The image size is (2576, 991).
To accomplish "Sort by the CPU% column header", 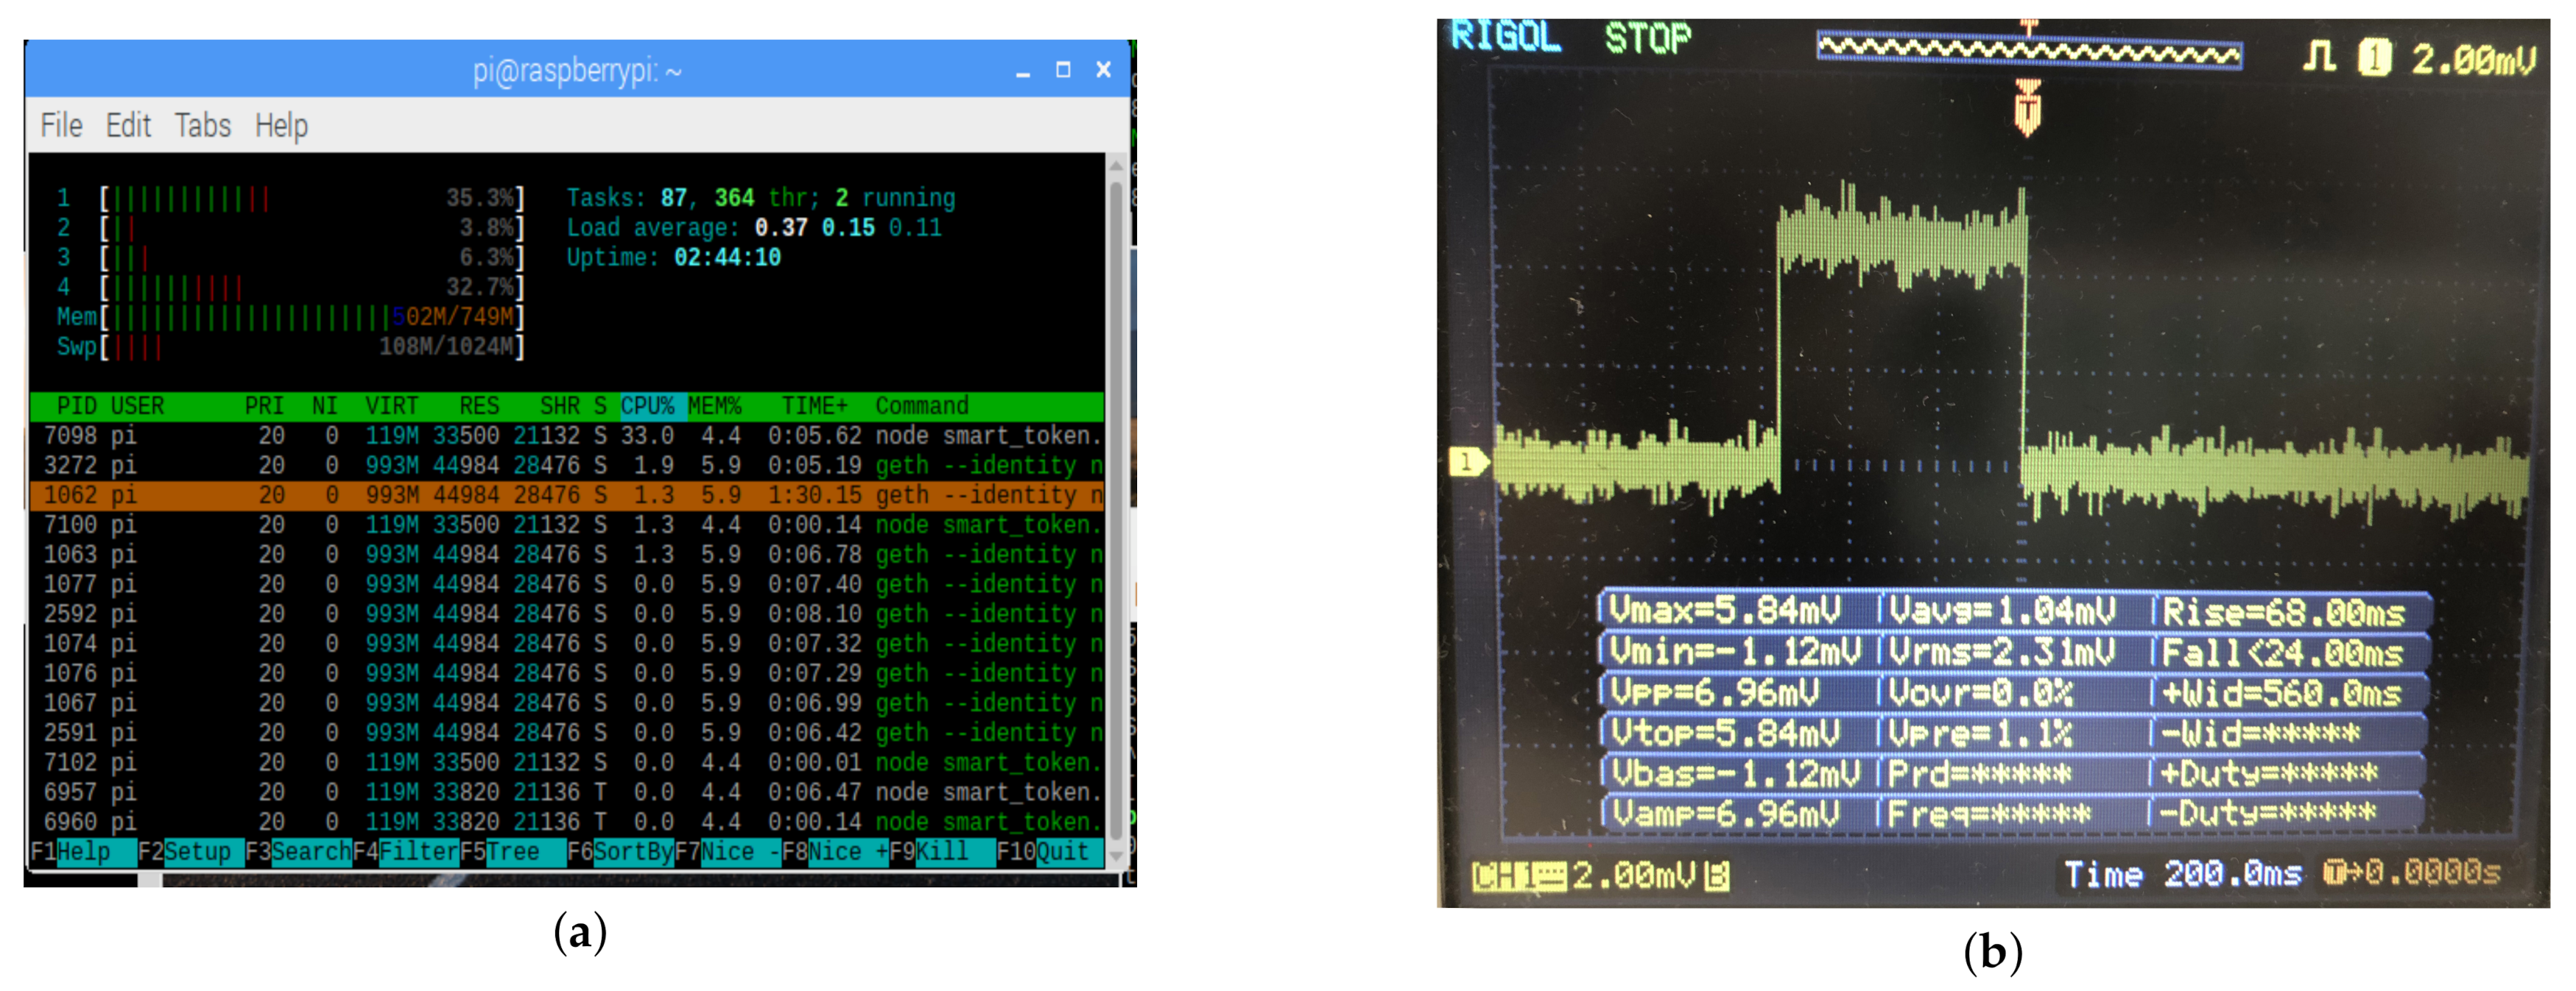I will coord(647,407).
